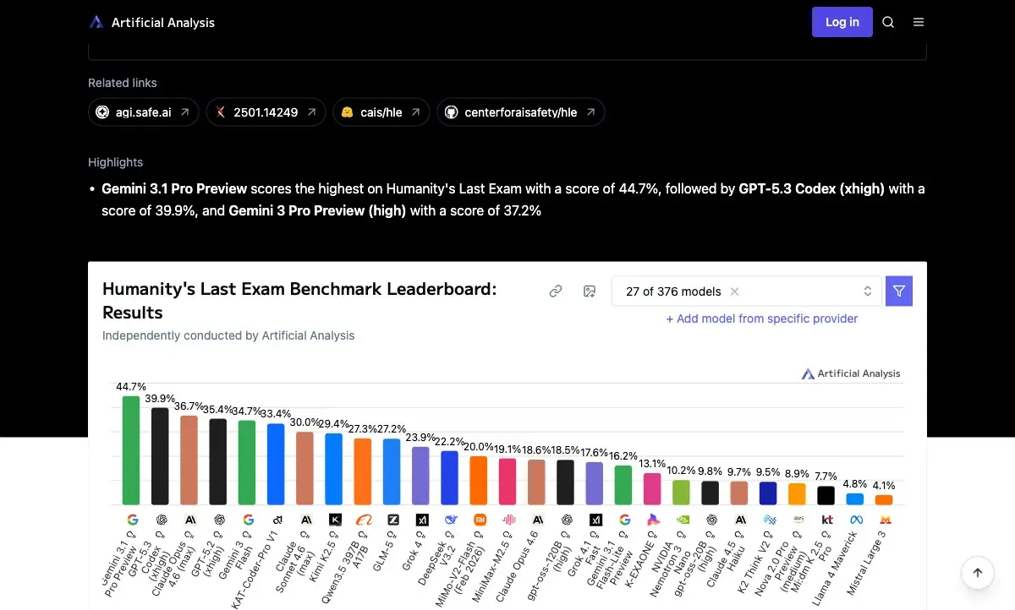This screenshot has height=610, width=1015.
Task: Click the scroll-to-top arrow button
Action: click(977, 572)
